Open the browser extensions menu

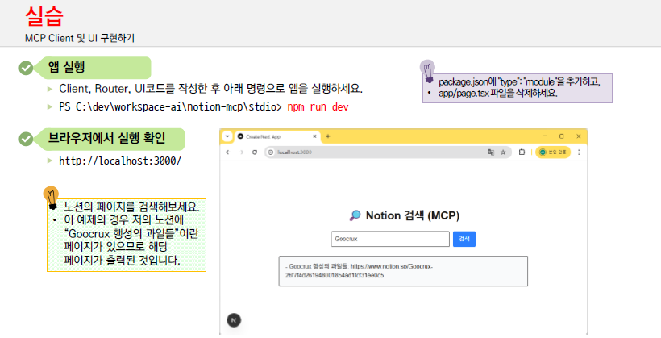(x=522, y=152)
